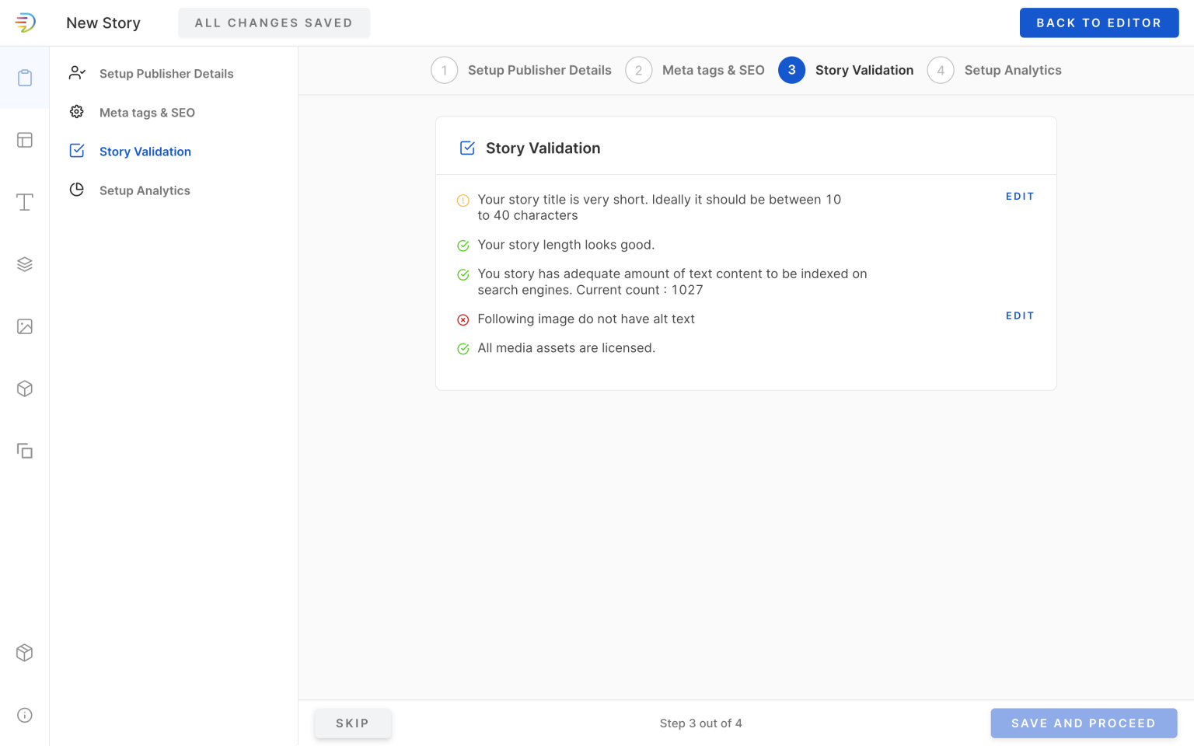The width and height of the screenshot is (1194, 746).
Task: Click the person icon beside Setup Publisher Details
Action: 76,72
